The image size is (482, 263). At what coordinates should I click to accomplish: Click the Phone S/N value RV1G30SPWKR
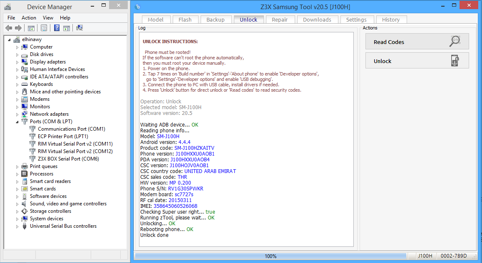point(186,189)
